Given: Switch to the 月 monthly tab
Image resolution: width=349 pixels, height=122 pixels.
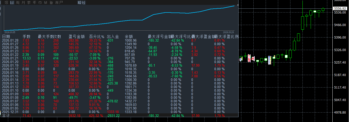Looking at the screenshot, I should click(23, 3).
